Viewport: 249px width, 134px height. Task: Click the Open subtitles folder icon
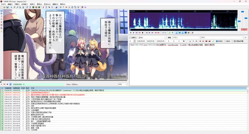4,7
